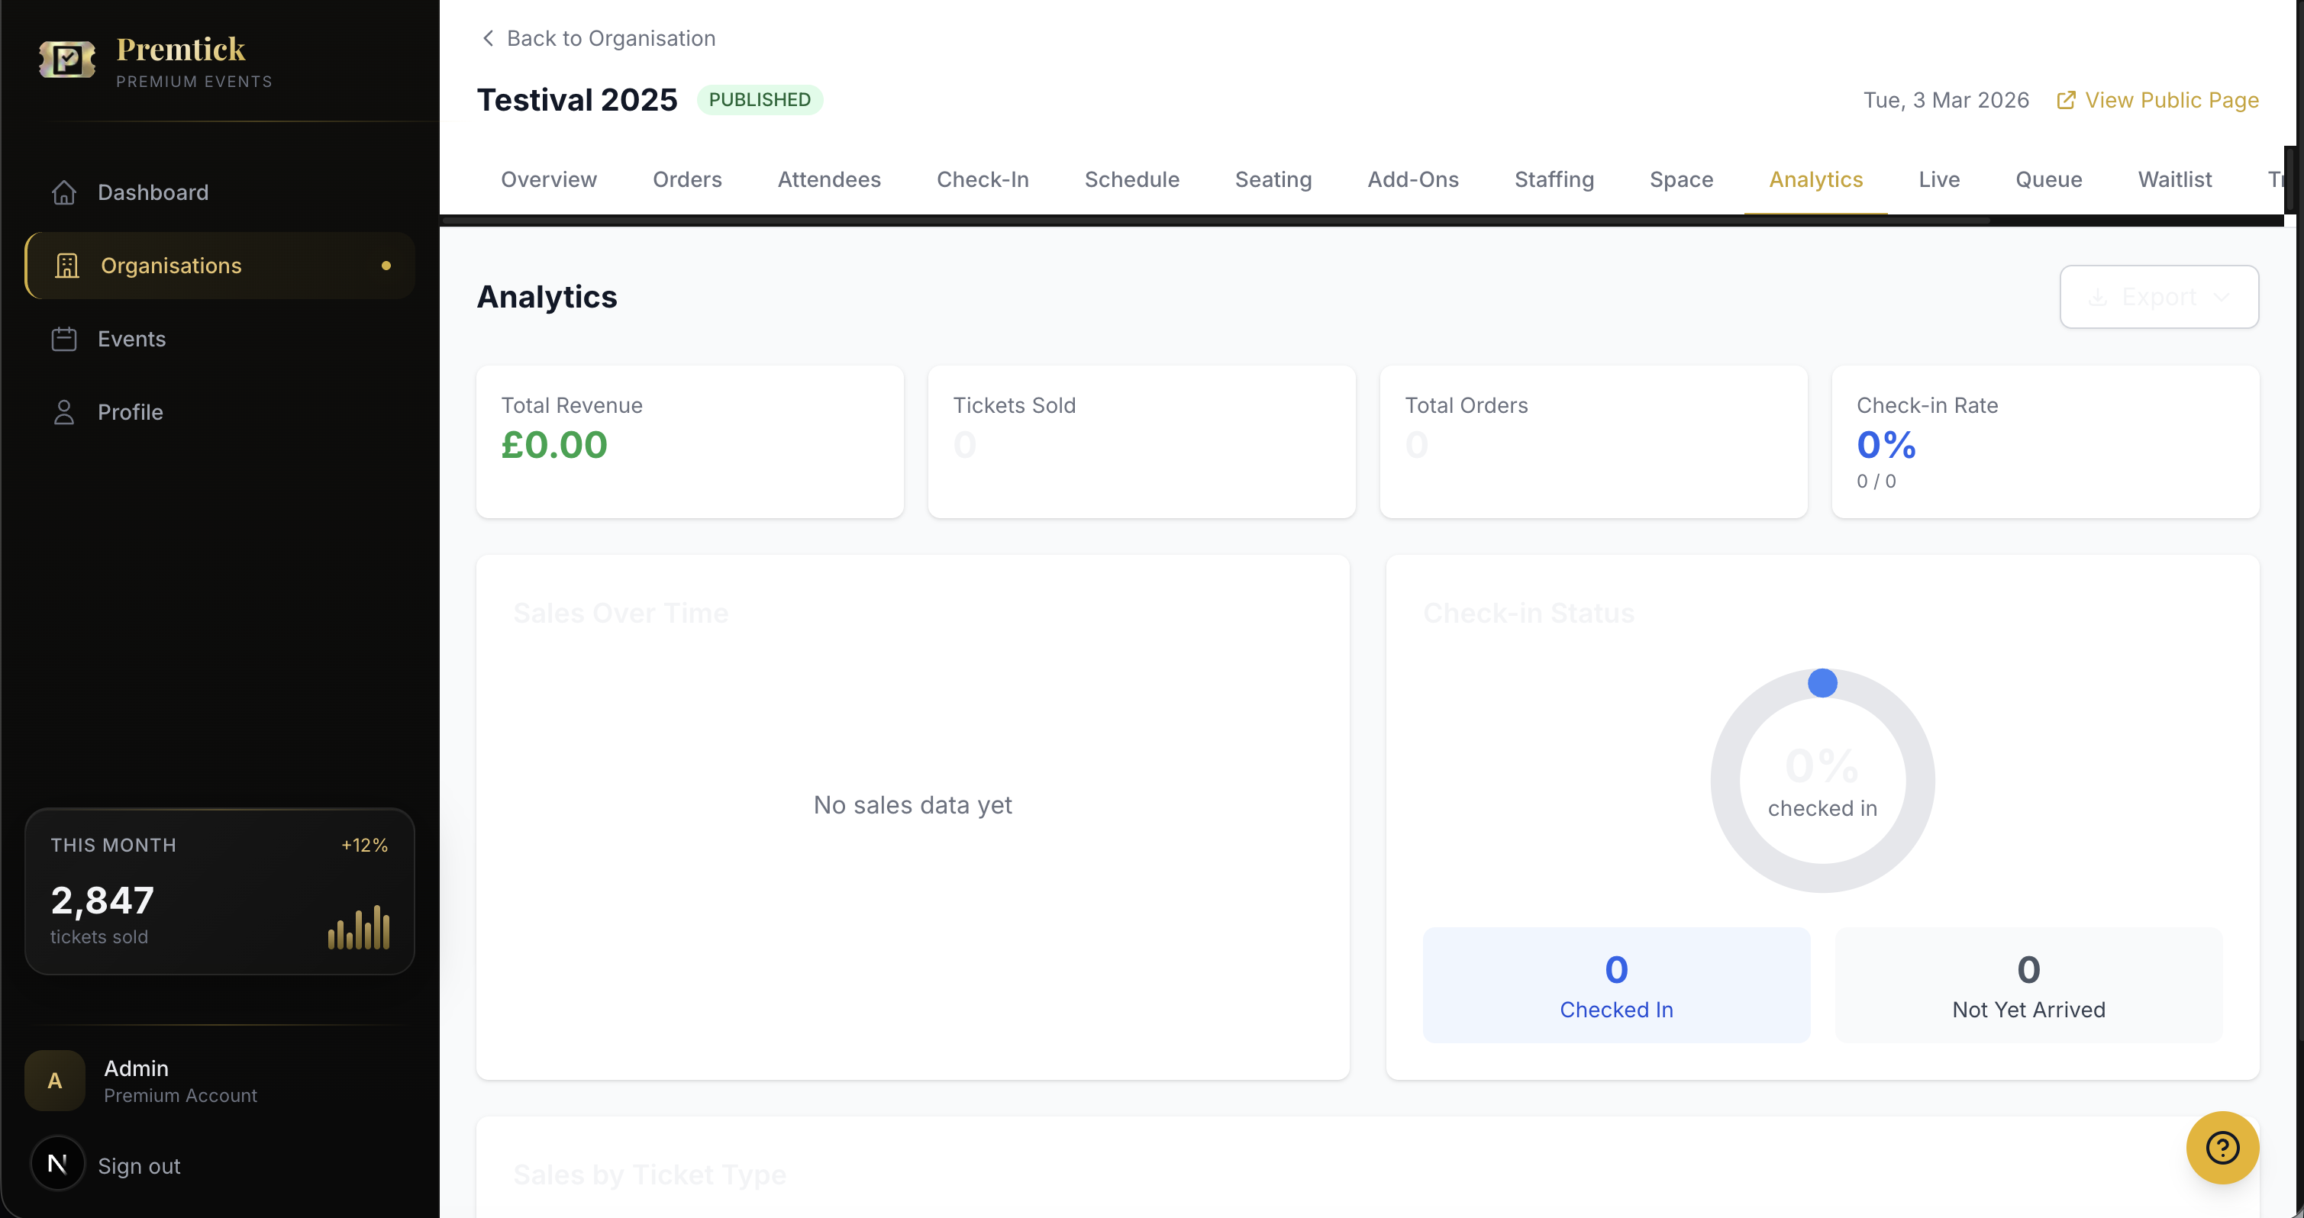Click the back chevron beside Back to Organisation
The image size is (2304, 1218).
pos(489,37)
